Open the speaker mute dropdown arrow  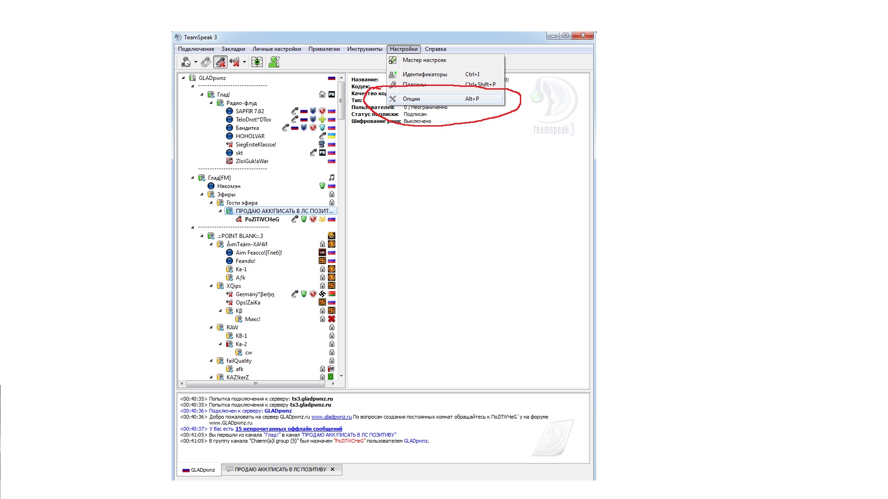(244, 62)
